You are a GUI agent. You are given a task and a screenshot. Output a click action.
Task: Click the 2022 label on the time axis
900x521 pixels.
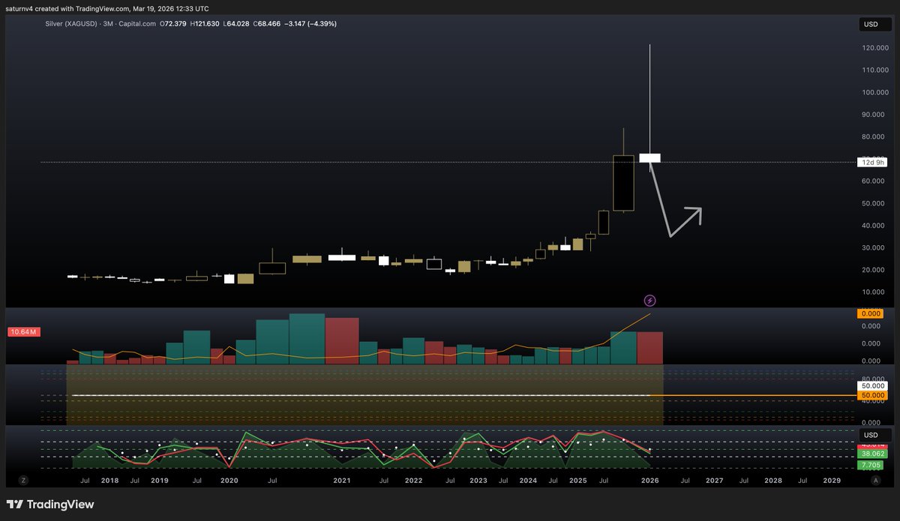tap(413, 480)
